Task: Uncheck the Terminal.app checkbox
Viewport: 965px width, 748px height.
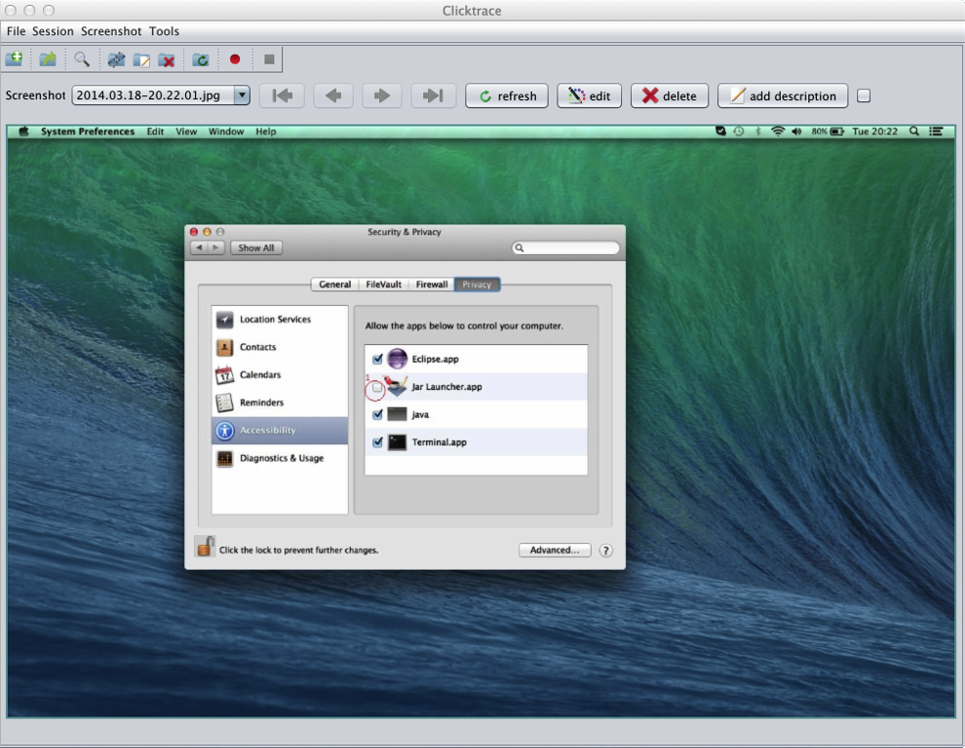Action: click(x=377, y=442)
